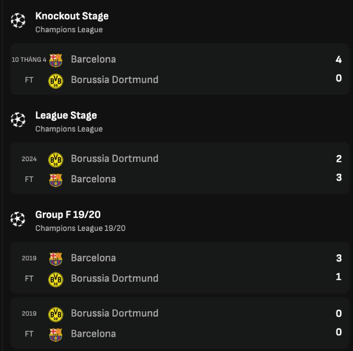Click Borussia Dortmund name in the 0-0 match
The image size is (353, 351).
click(115, 313)
